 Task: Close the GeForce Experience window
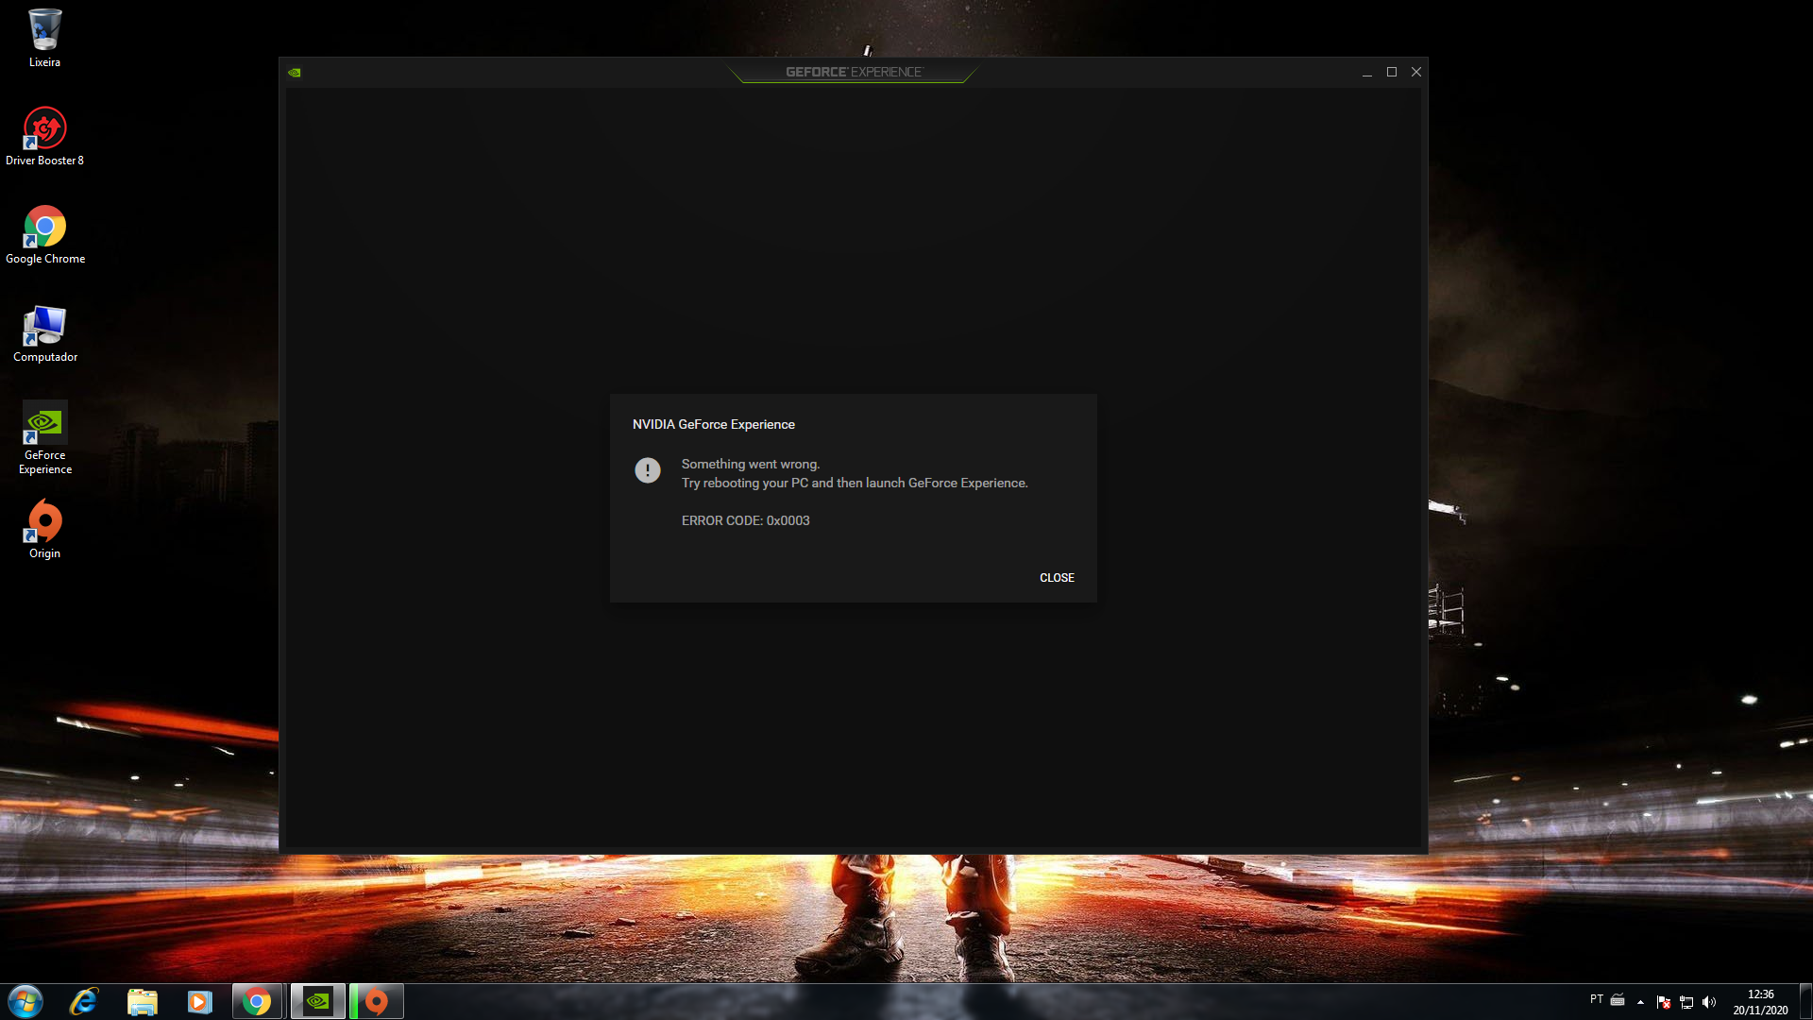(x=1416, y=73)
